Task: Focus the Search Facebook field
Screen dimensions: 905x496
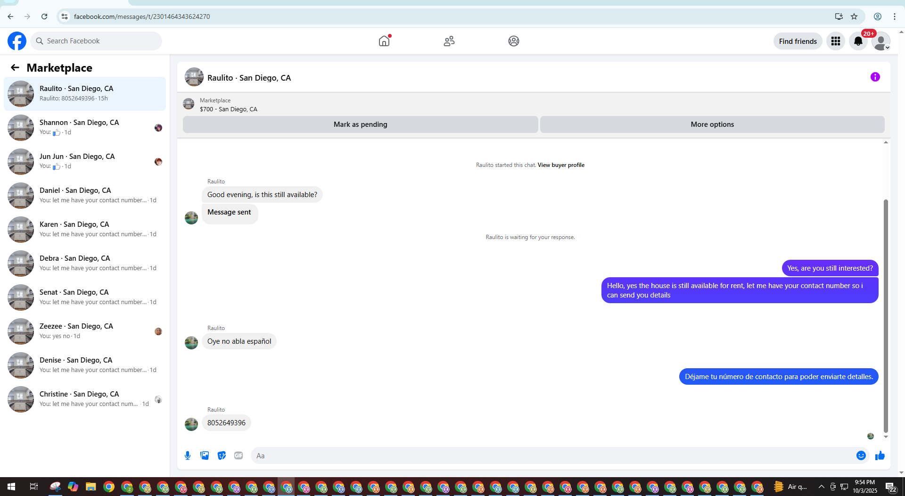Action: 96,41
